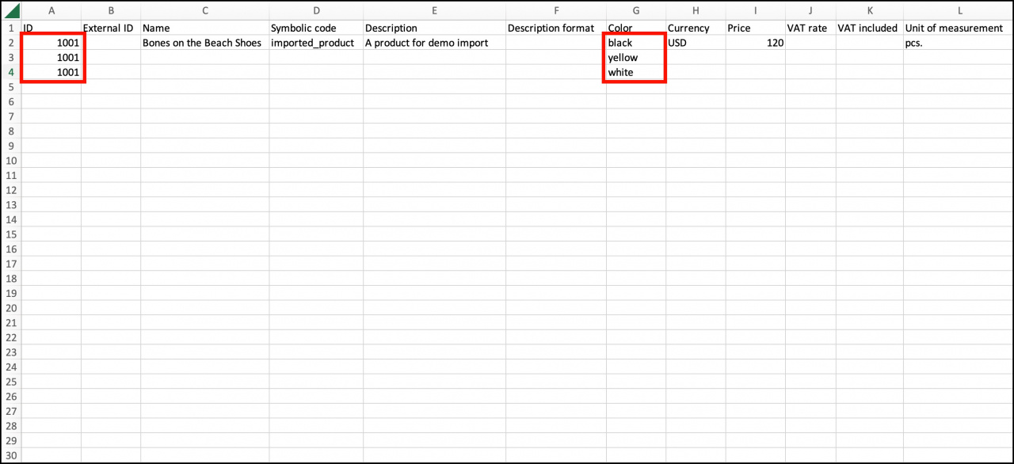
Task: Click the "imported_product" cell
Action: pyautogui.click(x=316, y=43)
